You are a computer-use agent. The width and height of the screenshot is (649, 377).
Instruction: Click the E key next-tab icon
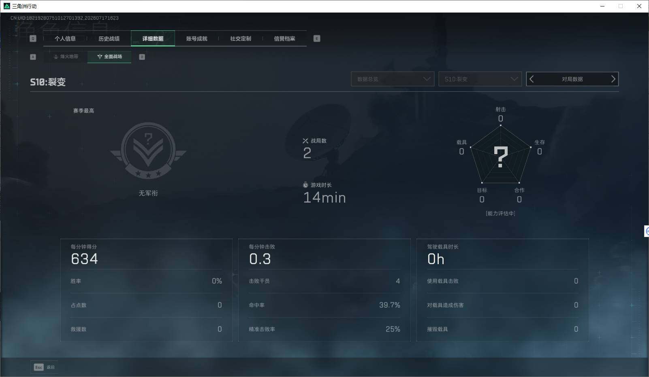click(317, 38)
